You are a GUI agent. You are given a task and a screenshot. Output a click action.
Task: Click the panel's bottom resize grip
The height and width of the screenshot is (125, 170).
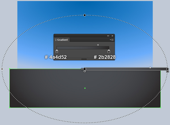pyautogui.click(x=84, y=59)
